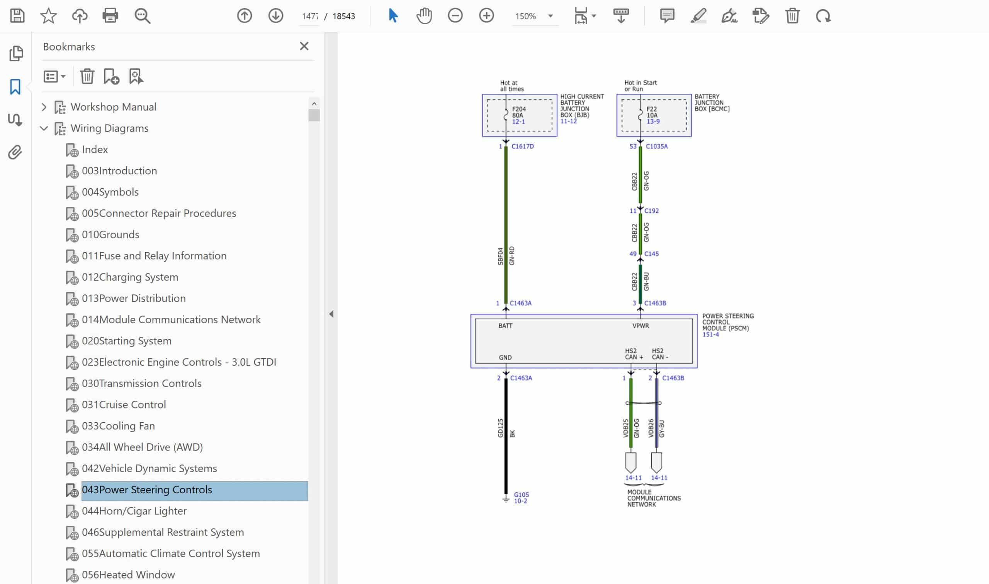Open the 013Power Distribution bookmark
Viewport: 989px width, 584px height.
134,298
